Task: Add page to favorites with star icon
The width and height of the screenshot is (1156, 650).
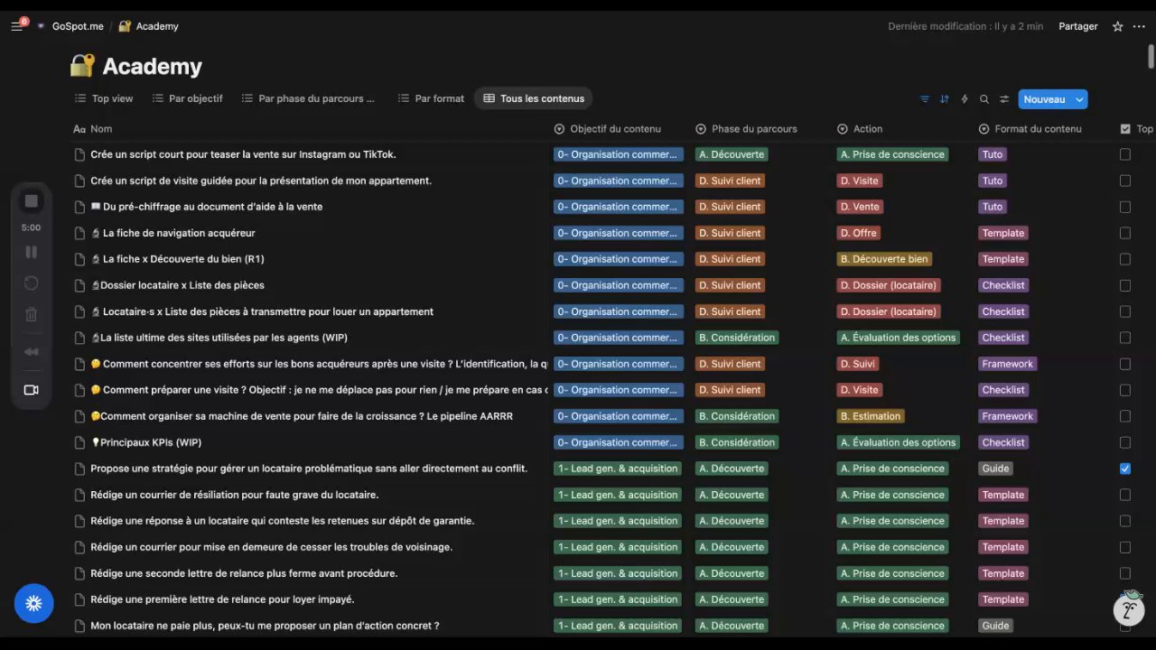Action: pos(1117,26)
